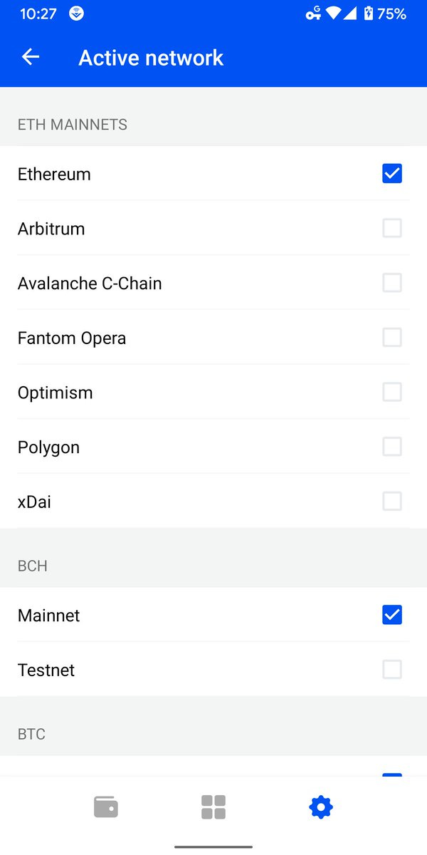Enable the BCH Testnet checkbox
Screen dimensions: 427x855
pos(392,670)
